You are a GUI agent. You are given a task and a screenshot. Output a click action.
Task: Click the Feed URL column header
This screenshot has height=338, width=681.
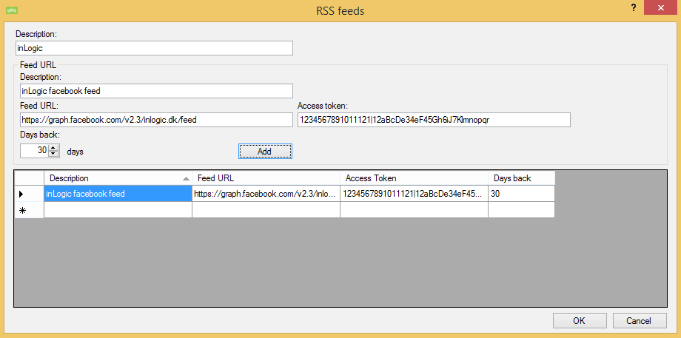(266, 178)
